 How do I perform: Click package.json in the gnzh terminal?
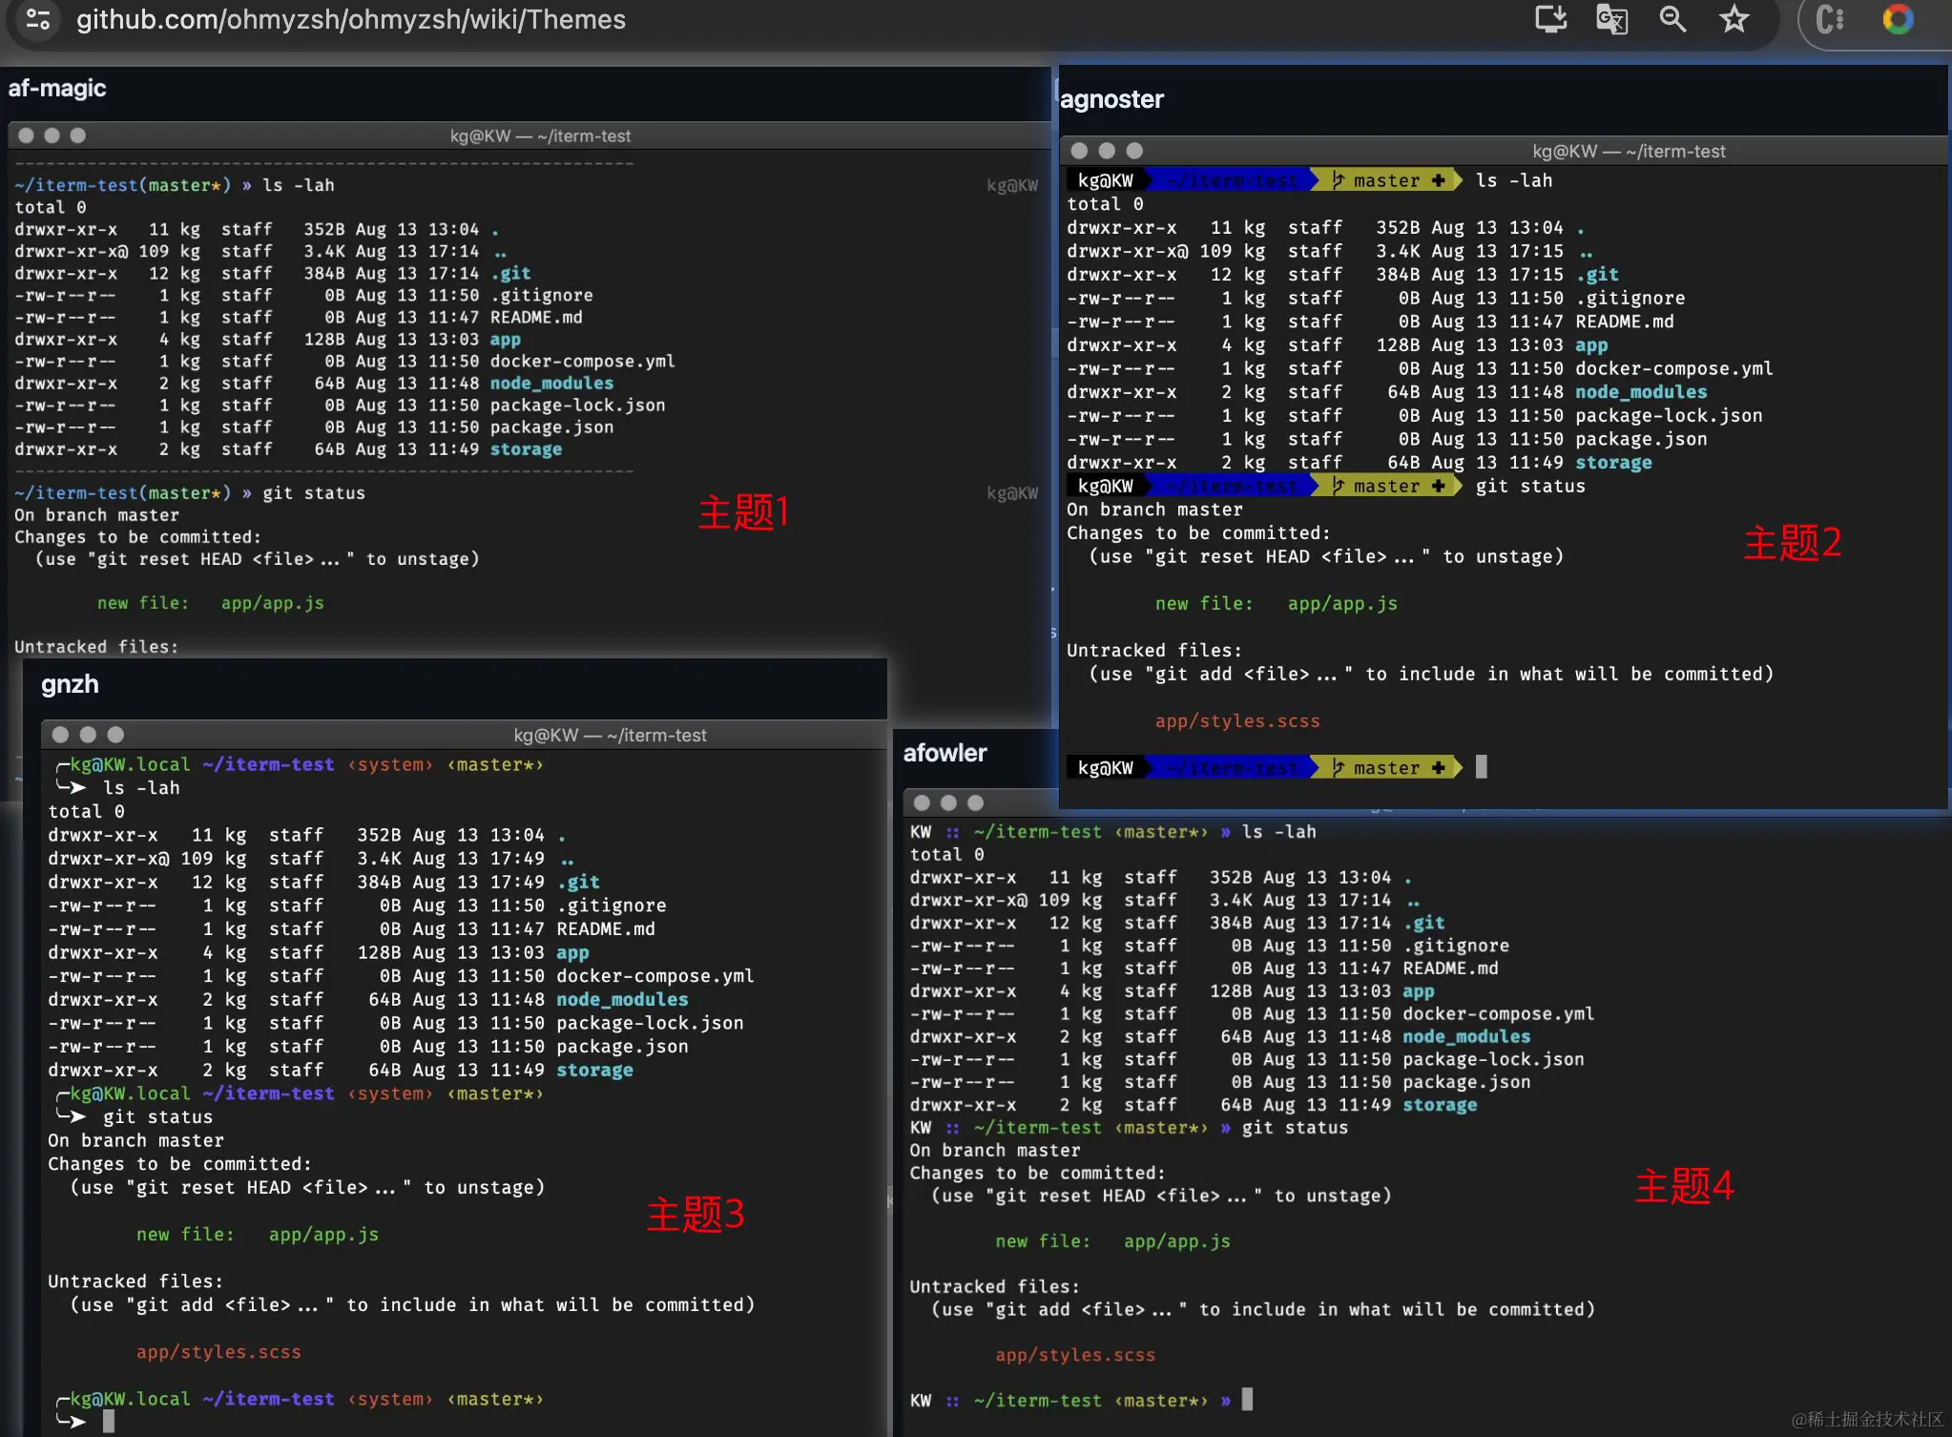[x=622, y=1046]
